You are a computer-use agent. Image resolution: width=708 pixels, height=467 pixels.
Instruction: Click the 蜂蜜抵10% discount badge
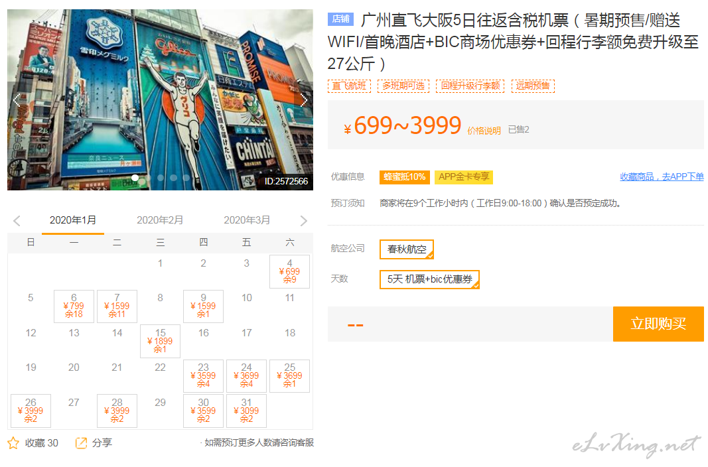pos(405,177)
